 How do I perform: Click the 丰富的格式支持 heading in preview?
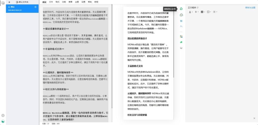135,66
